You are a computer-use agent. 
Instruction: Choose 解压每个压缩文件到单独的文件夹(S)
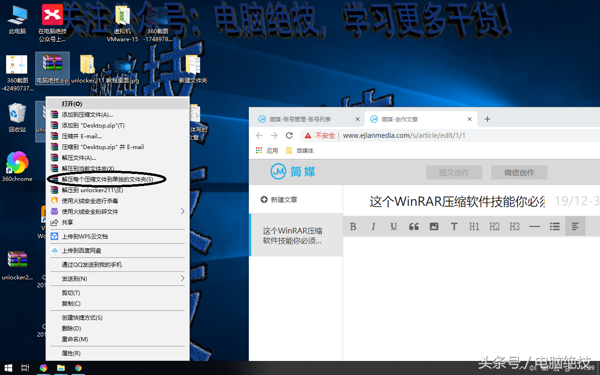pyautogui.click(x=117, y=180)
